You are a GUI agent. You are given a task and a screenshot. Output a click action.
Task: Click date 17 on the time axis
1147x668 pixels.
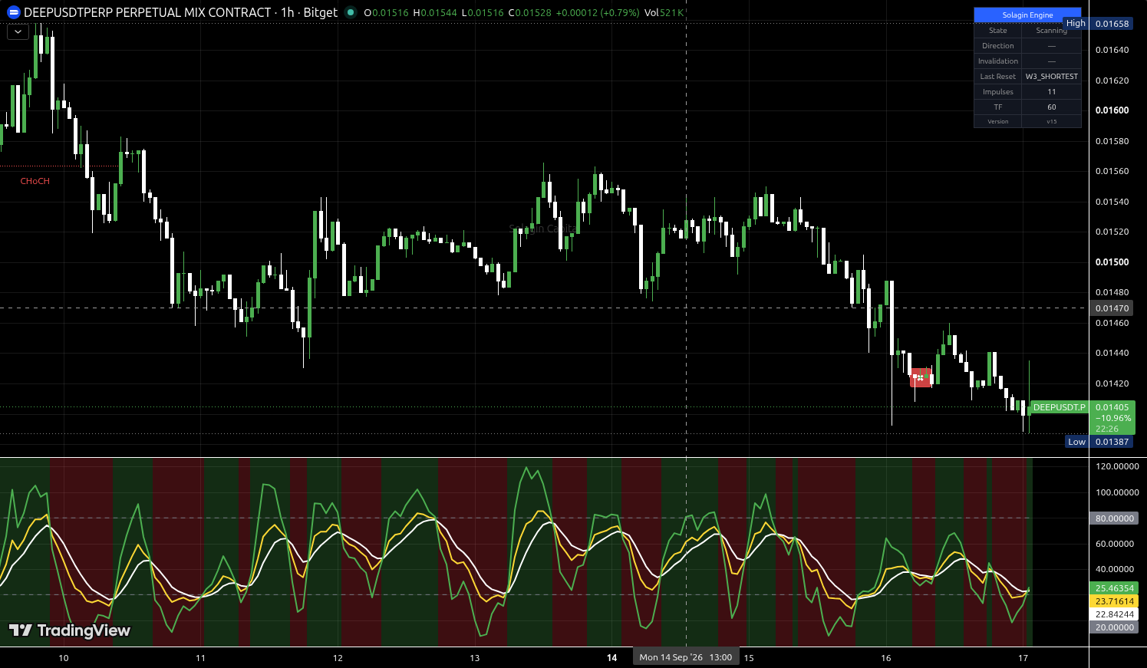click(1023, 658)
